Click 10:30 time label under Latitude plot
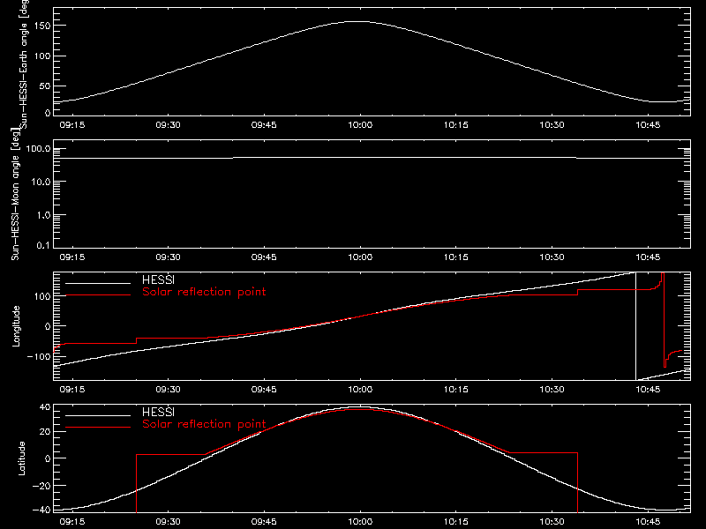The width and height of the screenshot is (706, 529). 552,522
